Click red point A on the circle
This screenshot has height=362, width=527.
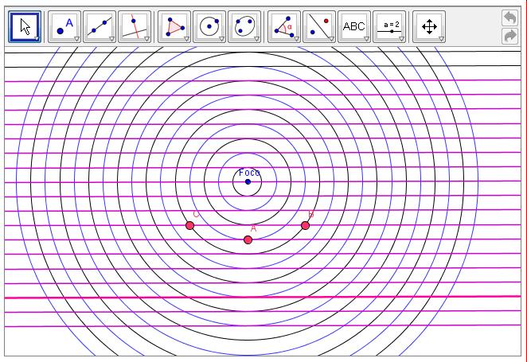tap(248, 239)
